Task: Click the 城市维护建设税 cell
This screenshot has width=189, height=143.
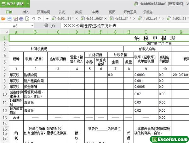Action: 16,94
